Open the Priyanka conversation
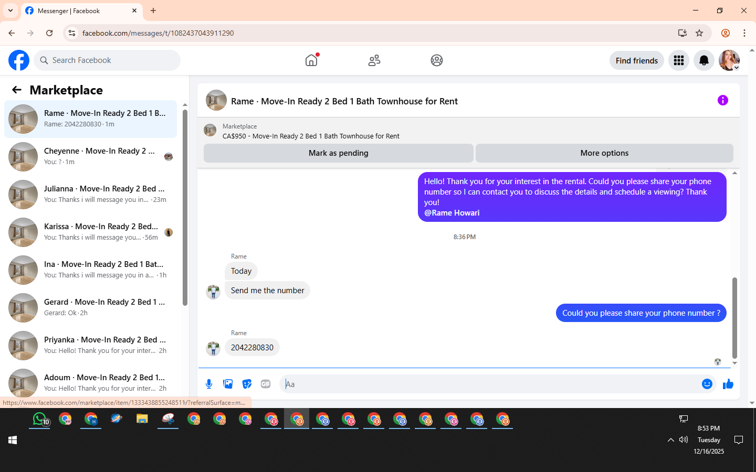This screenshot has width=756, height=472. click(90, 346)
